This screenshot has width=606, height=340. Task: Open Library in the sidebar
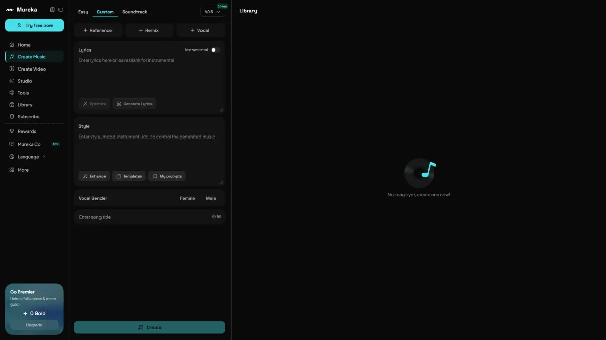(x=34, y=105)
